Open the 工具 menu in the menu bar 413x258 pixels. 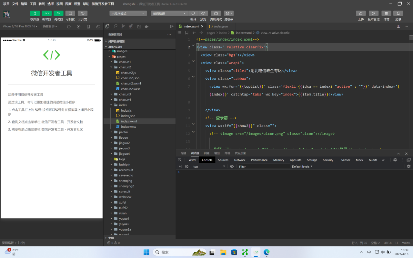[x=33, y=4]
